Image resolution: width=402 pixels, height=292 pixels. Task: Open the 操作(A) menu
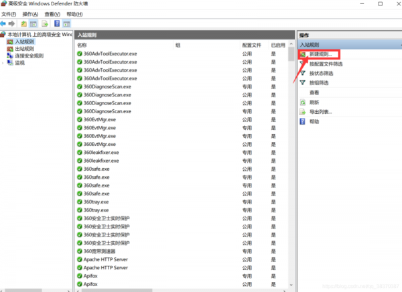[29, 13]
